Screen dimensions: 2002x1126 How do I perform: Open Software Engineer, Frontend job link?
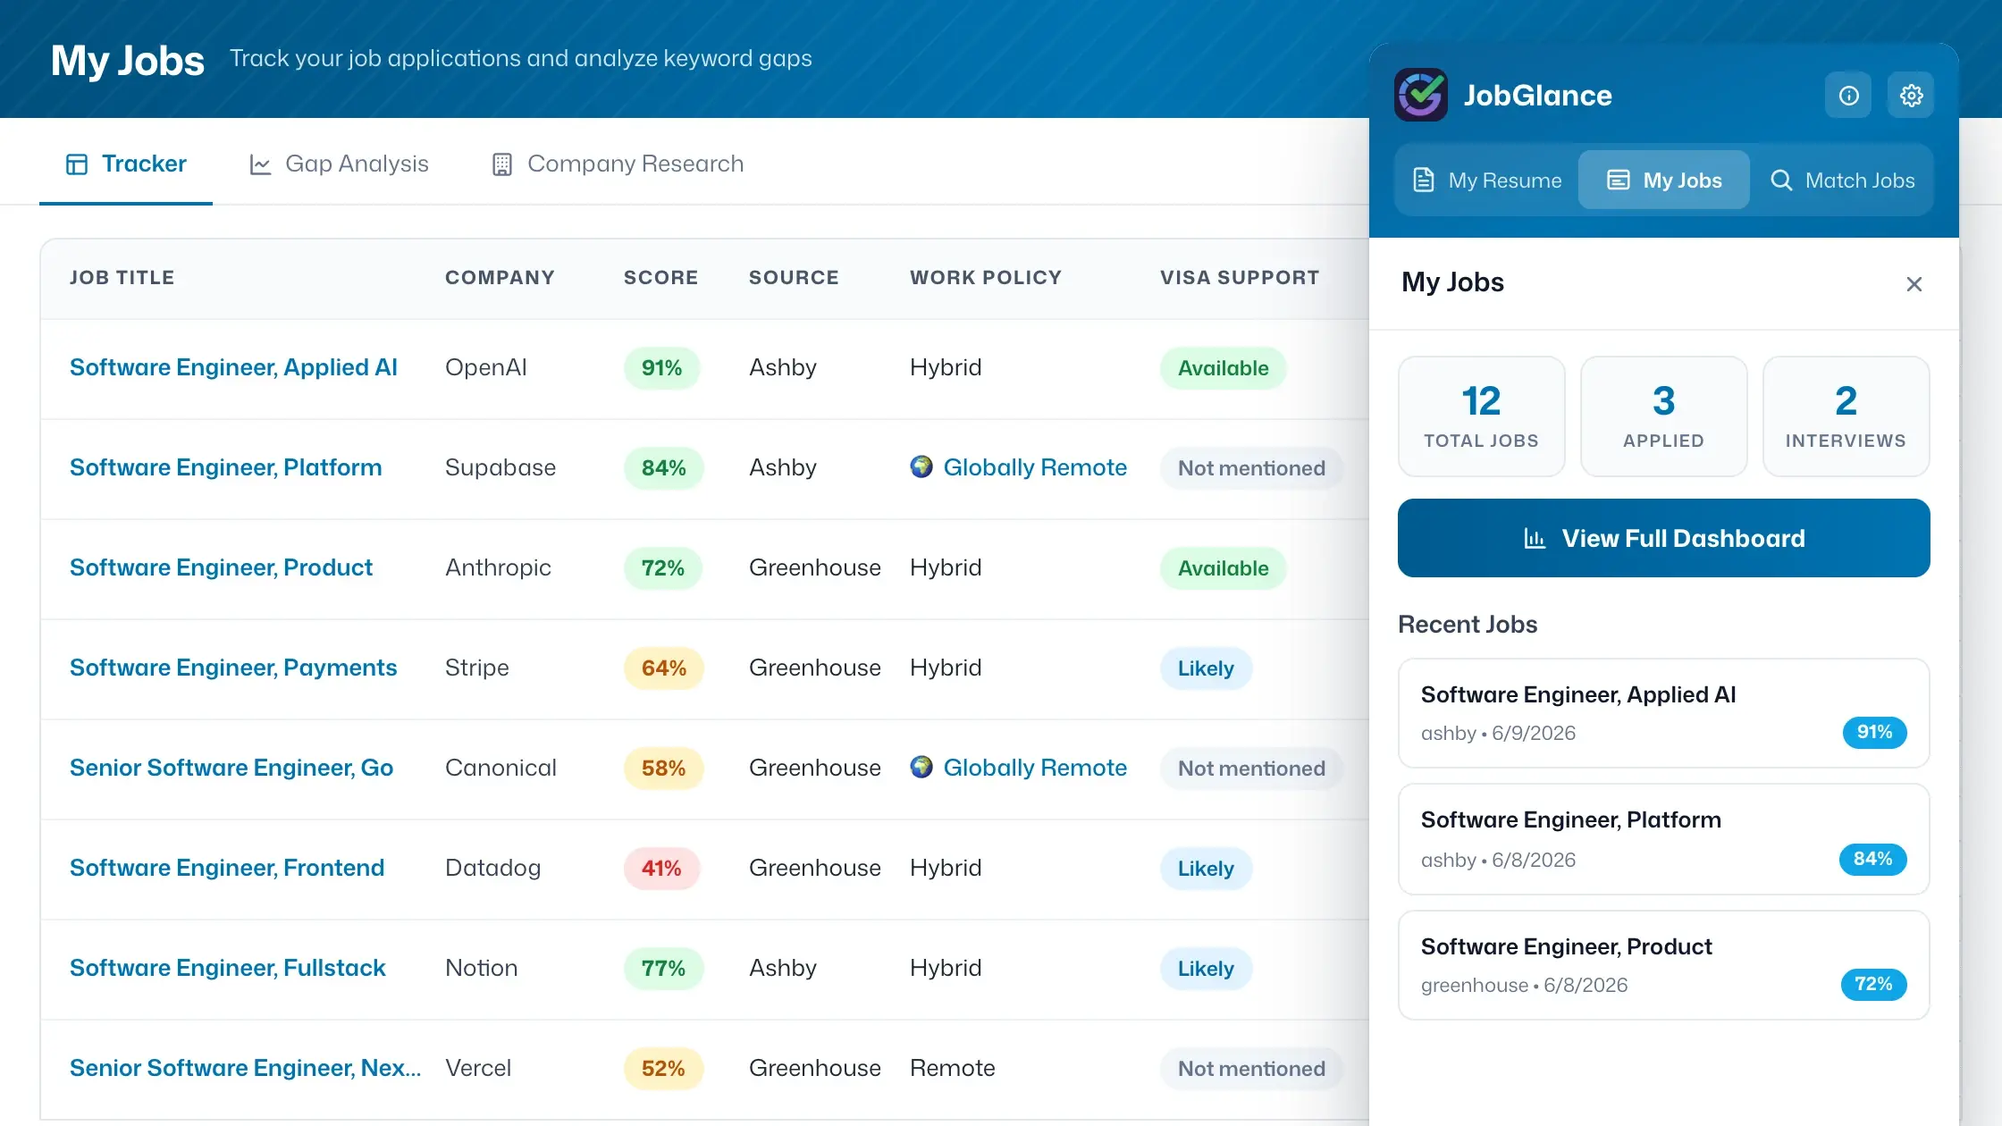pos(227,868)
